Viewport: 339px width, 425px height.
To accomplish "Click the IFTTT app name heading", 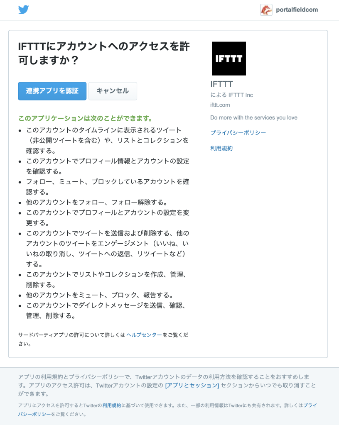I will pos(221,84).
